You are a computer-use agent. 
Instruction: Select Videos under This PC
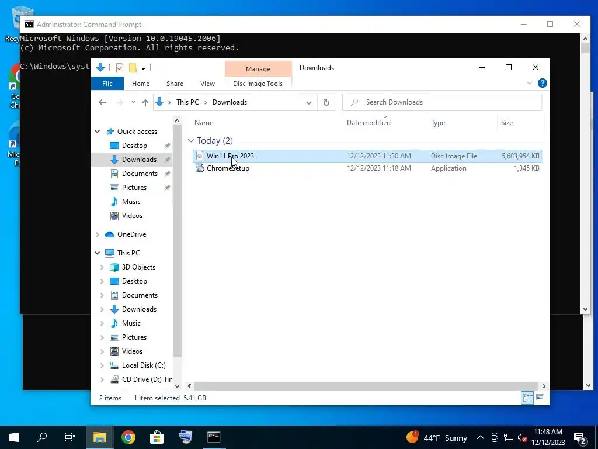[x=132, y=351]
